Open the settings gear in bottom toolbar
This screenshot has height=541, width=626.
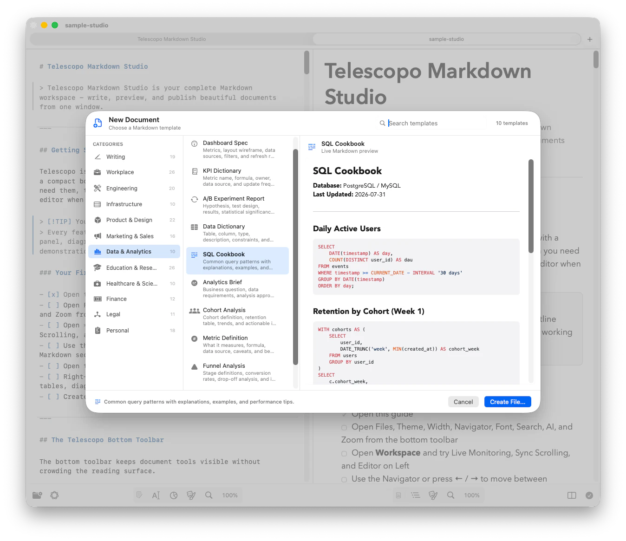tap(54, 495)
